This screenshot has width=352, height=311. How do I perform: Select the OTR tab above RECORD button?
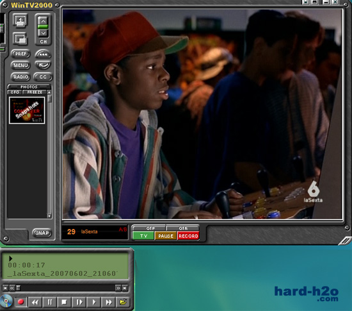[x=183, y=228]
